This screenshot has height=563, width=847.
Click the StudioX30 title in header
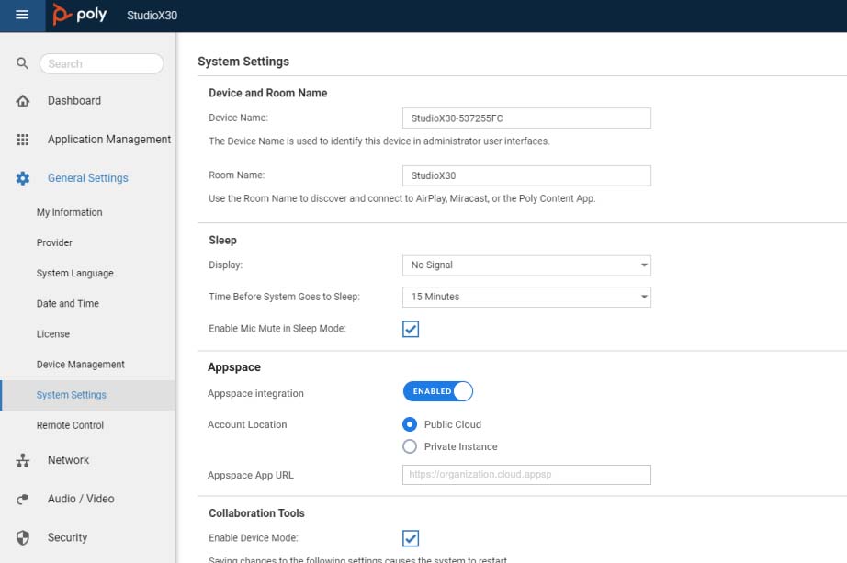(152, 15)
